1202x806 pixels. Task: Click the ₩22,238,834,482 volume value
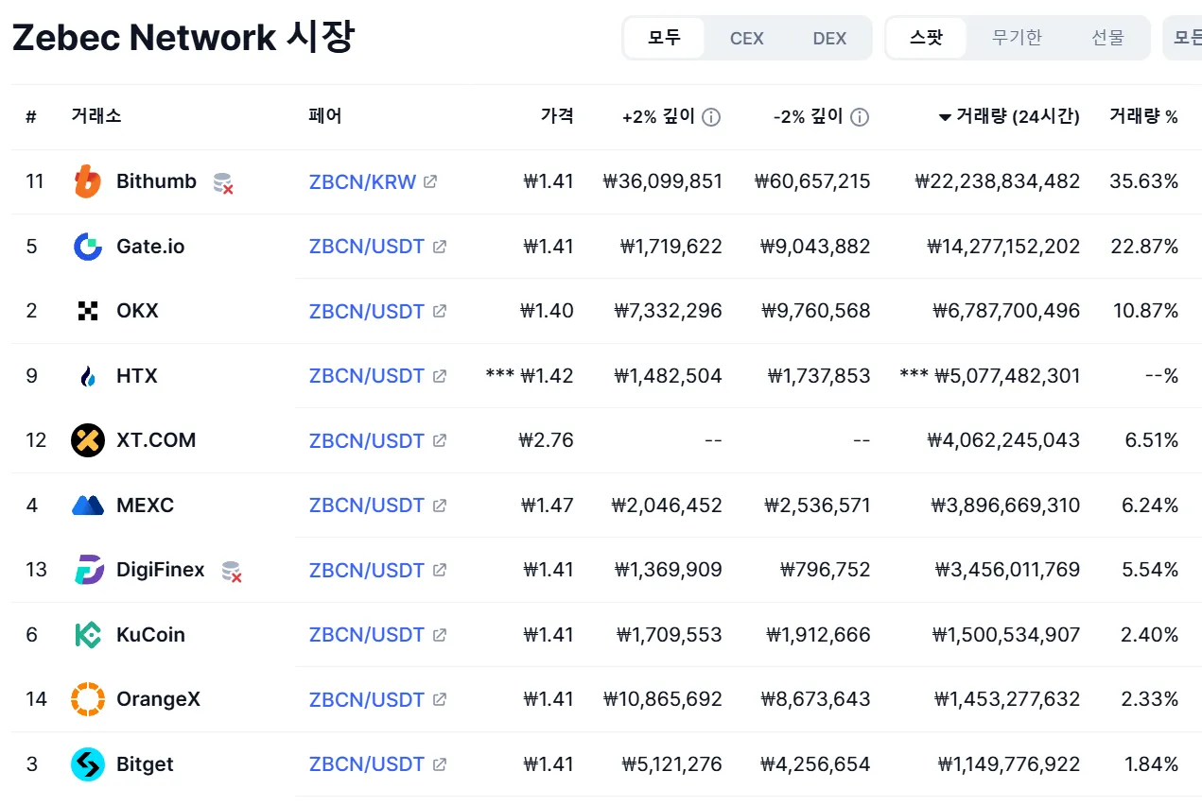(997, 181)
